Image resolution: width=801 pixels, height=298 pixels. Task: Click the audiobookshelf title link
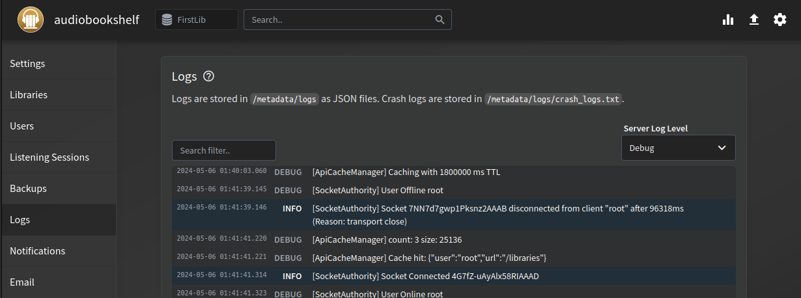(x=96, y=20)
